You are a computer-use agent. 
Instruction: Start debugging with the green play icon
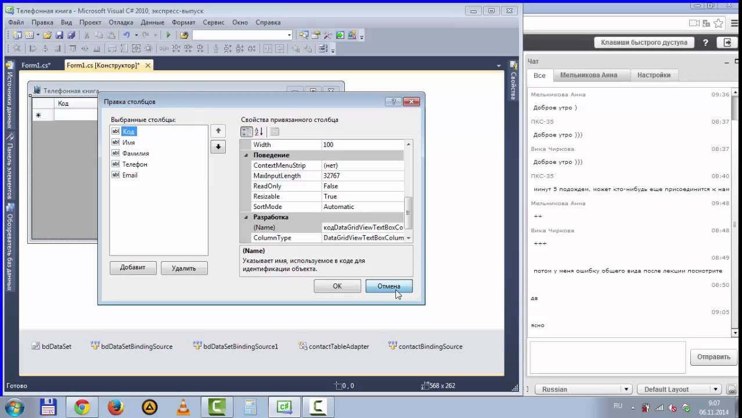[x=168, y=35]
